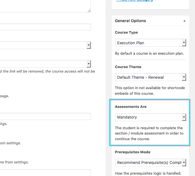
Task: Click the Assessments Are label
Action: pyautogui.click(x=131, y=106)
